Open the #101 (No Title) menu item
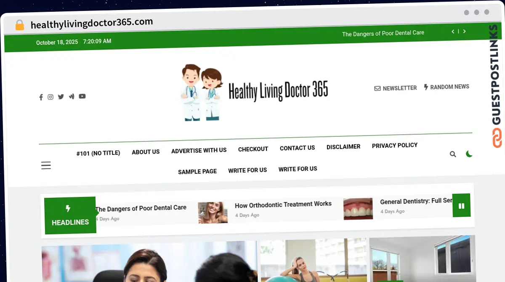Screen dimensions: 505x282 coord(98,153)
